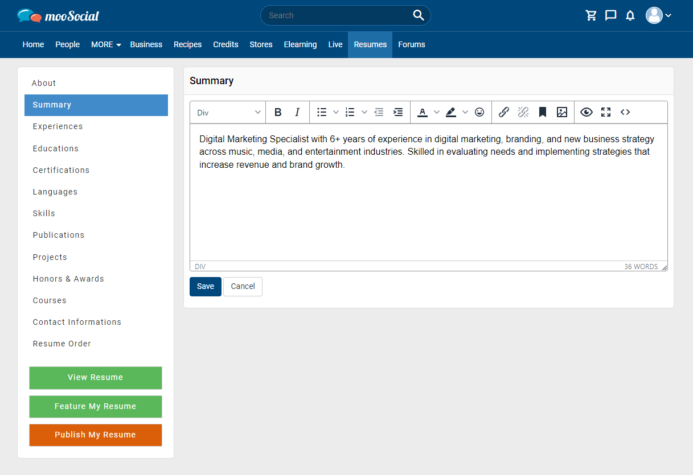This screenshot has width=693, height=475.
Task: Toggle bold formatting in the editor
Action: 278,112
